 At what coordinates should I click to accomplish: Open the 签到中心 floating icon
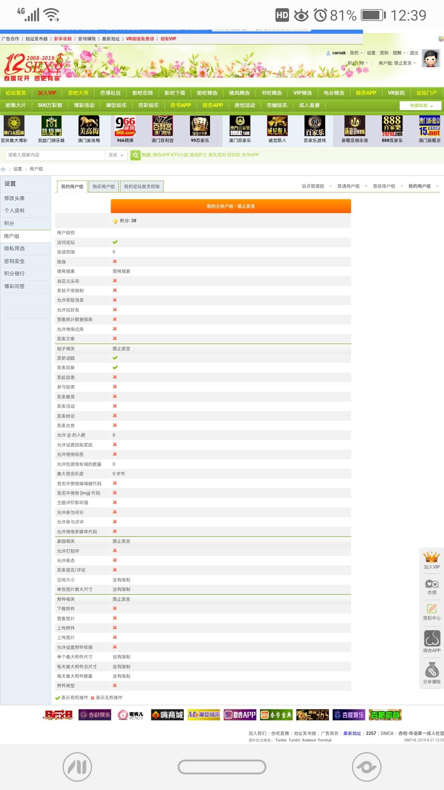[432, 612]
